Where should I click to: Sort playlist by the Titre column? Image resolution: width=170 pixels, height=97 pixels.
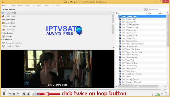[x=130, y=13]
